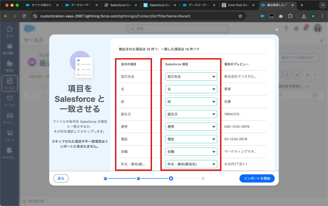Refresh the contact list view

[x=287, y=75]
